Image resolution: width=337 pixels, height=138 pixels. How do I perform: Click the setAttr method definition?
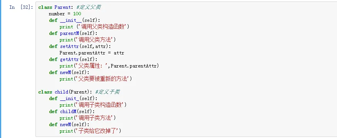[x=80, y=46]
